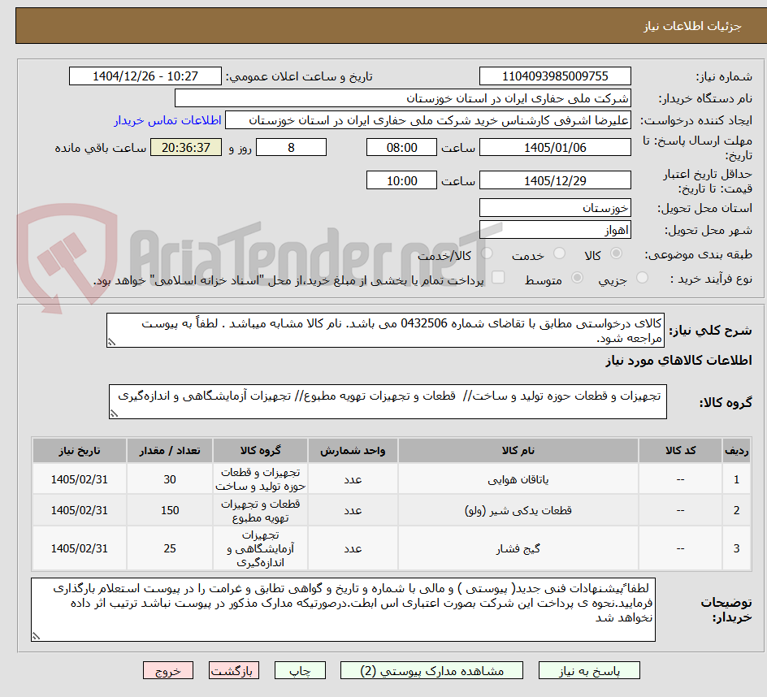The width and height of the screenshot is (767, 697).
Task: Click the remaining time field 20:36:37
Action: point(186,147)
